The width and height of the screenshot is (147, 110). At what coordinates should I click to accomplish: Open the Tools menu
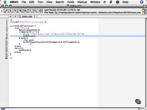pos(71,2)
